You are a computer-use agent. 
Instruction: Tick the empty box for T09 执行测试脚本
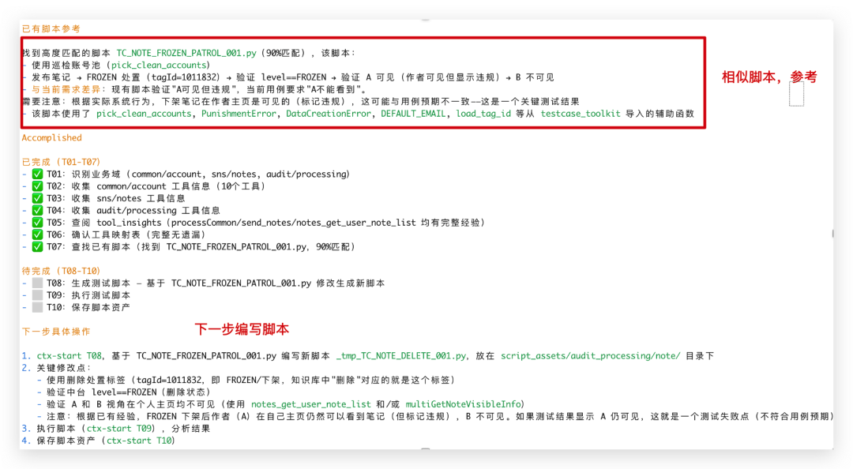tap(37, 295)
